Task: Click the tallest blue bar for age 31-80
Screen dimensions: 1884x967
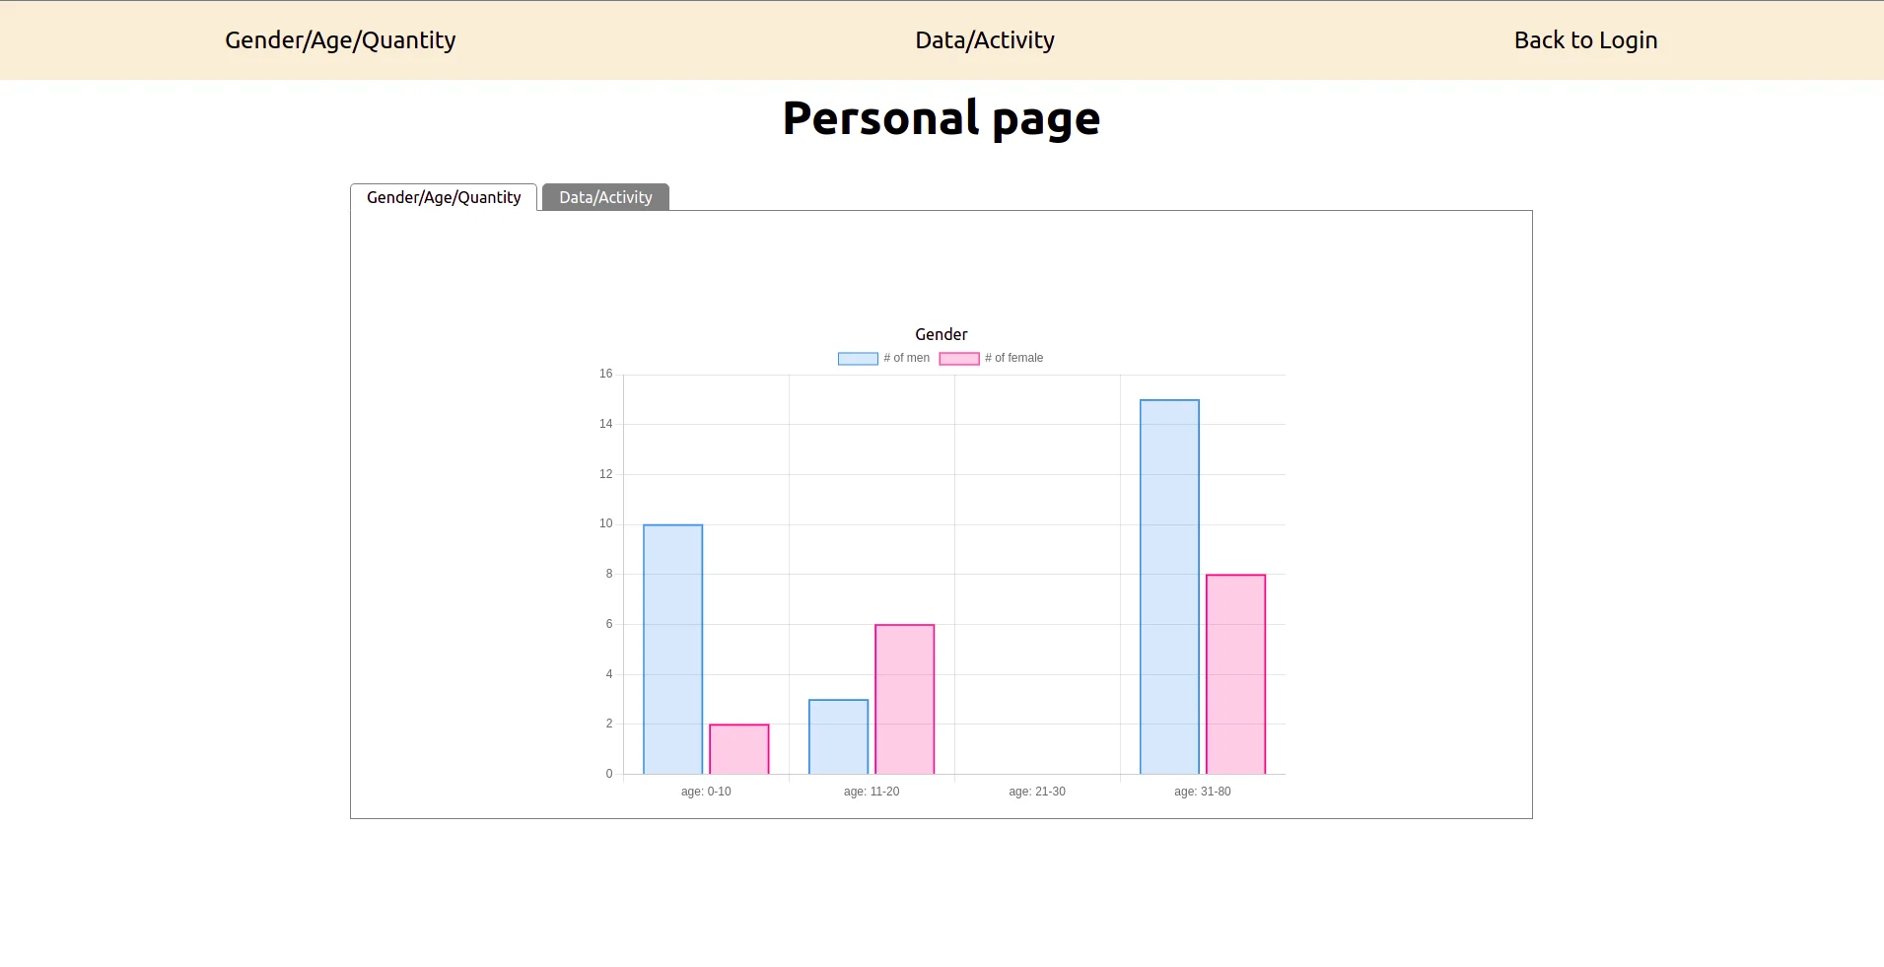Action: click(x=1169, y=587)
